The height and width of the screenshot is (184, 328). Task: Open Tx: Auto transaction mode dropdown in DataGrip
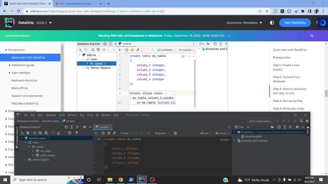[126, 133]
